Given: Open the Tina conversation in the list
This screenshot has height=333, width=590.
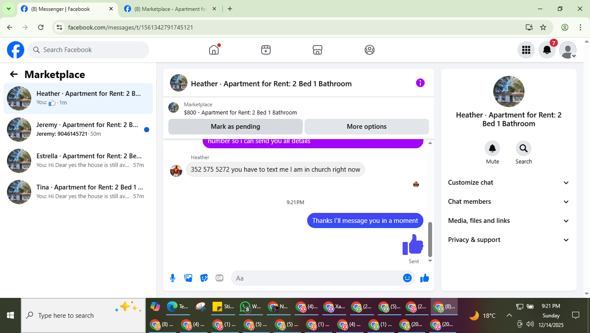Looking at the screenshot, I should click(78, 192).
